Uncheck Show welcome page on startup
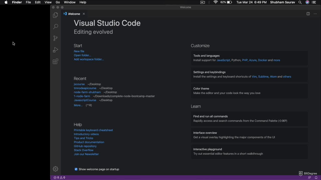The image size is (321, 180). tap(76, 169)
